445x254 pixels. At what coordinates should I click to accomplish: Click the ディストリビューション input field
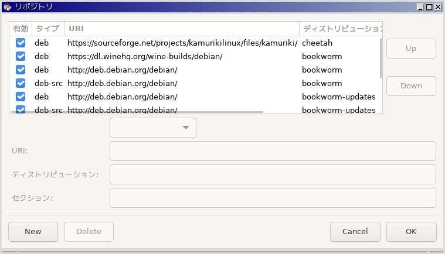[x=273, y=174]
